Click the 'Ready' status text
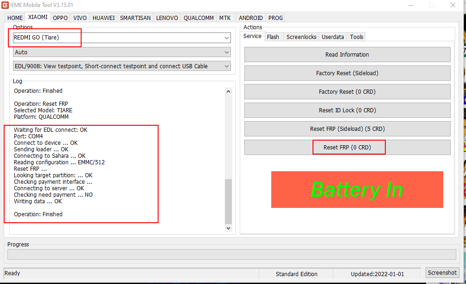Image resolution: width=466 pixels, height=284 pixels. 12,273
